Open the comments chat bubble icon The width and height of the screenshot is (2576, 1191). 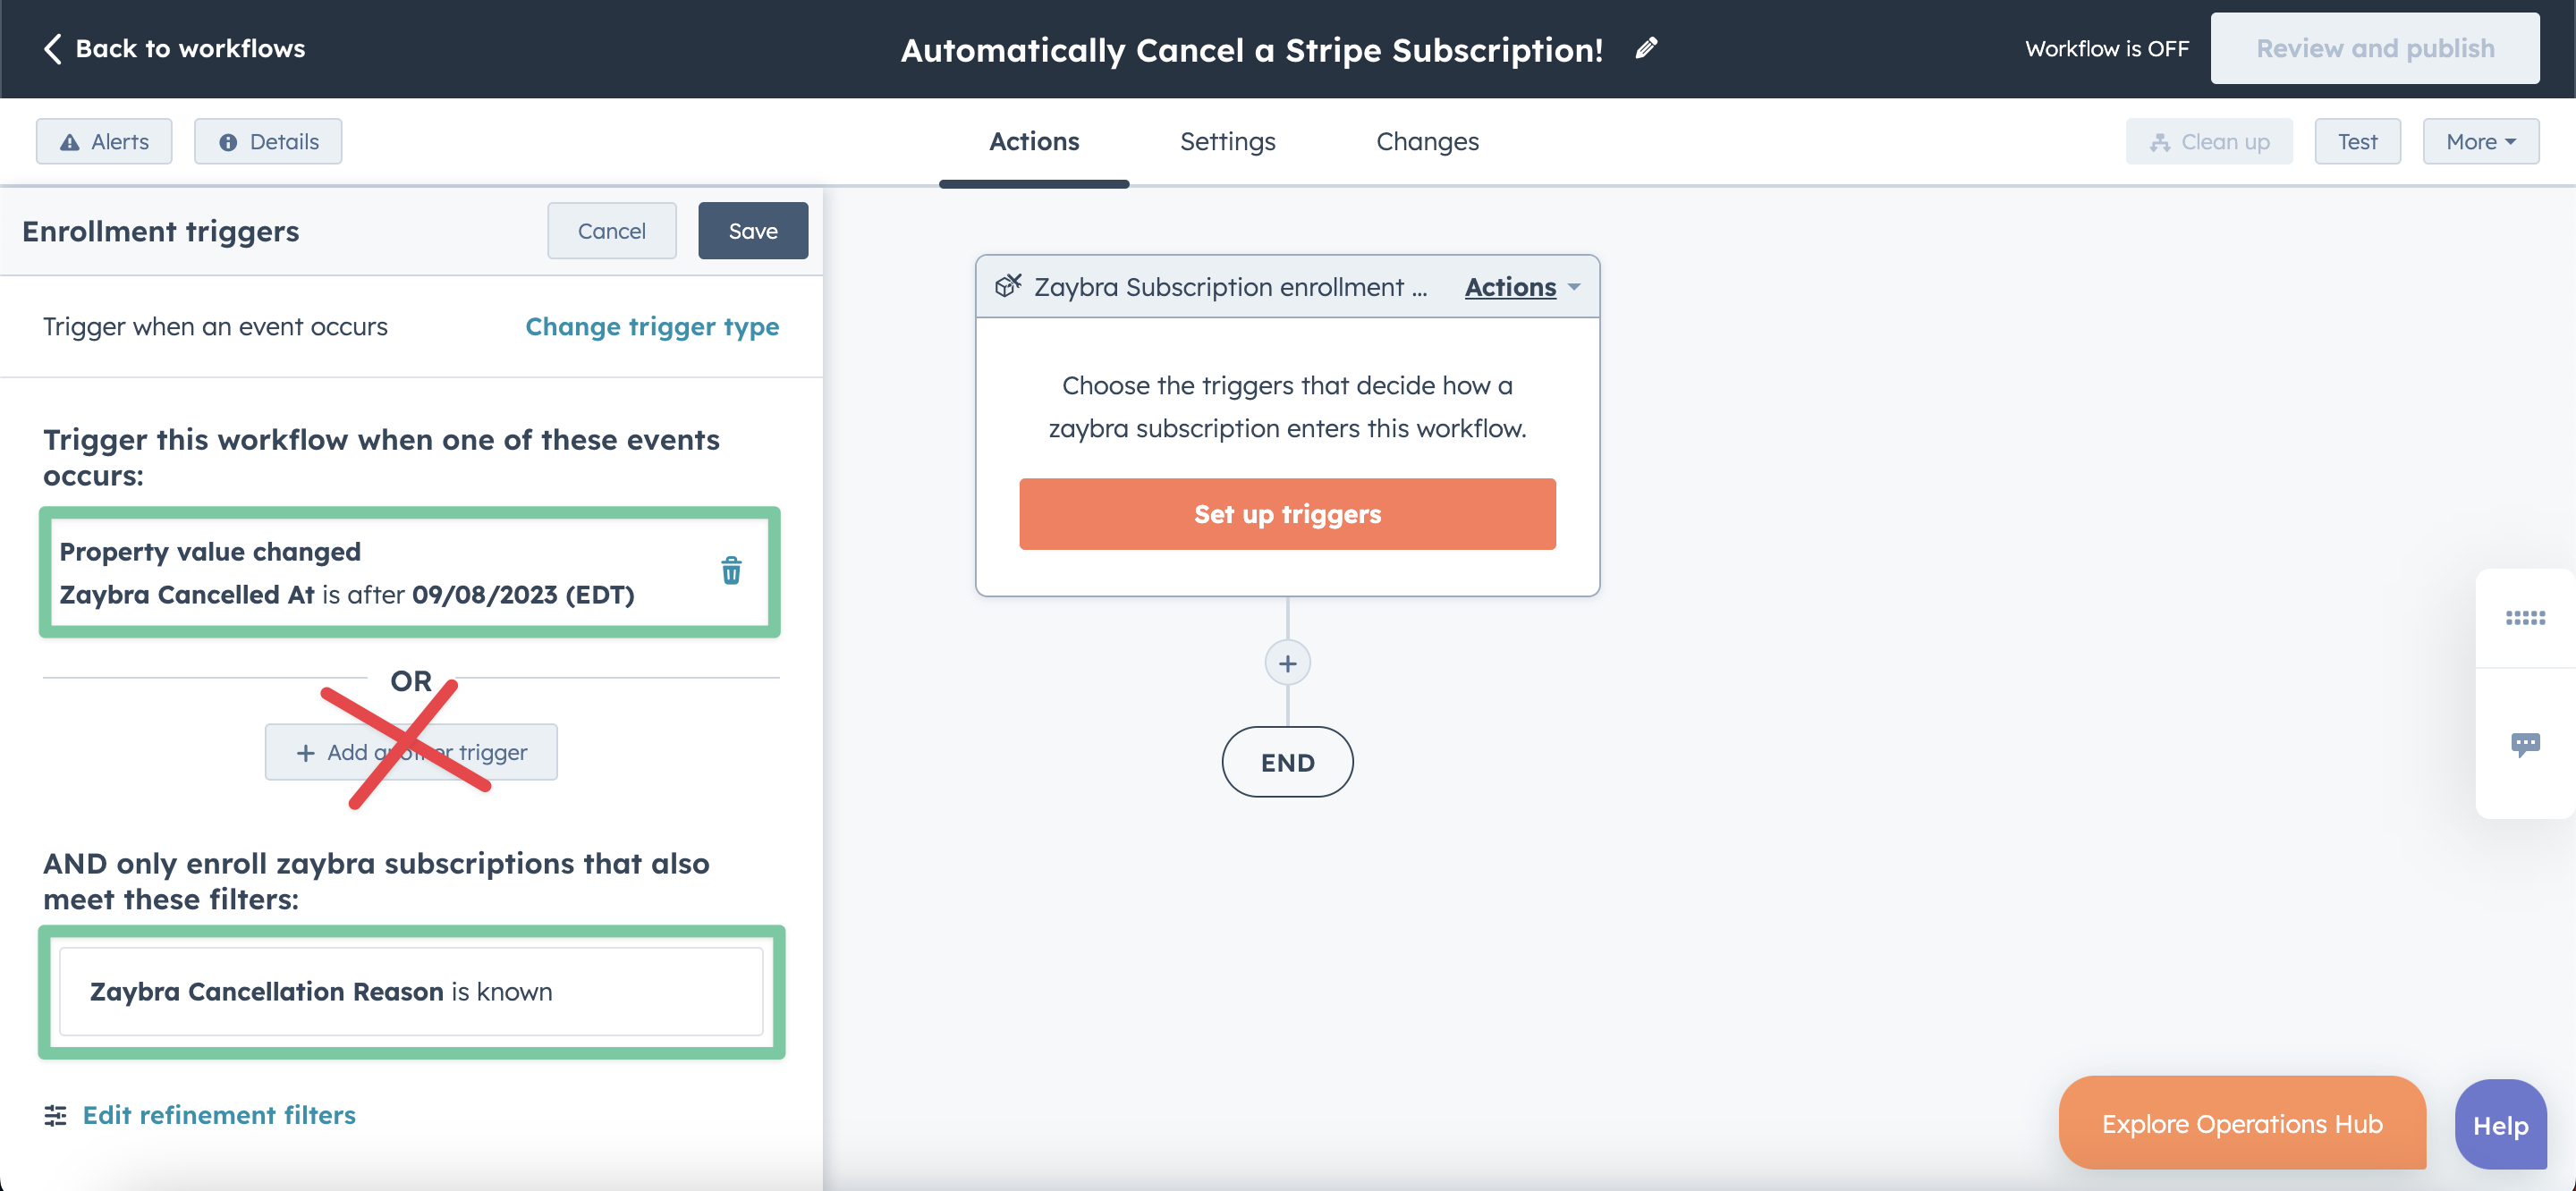tap(2524, 744)
